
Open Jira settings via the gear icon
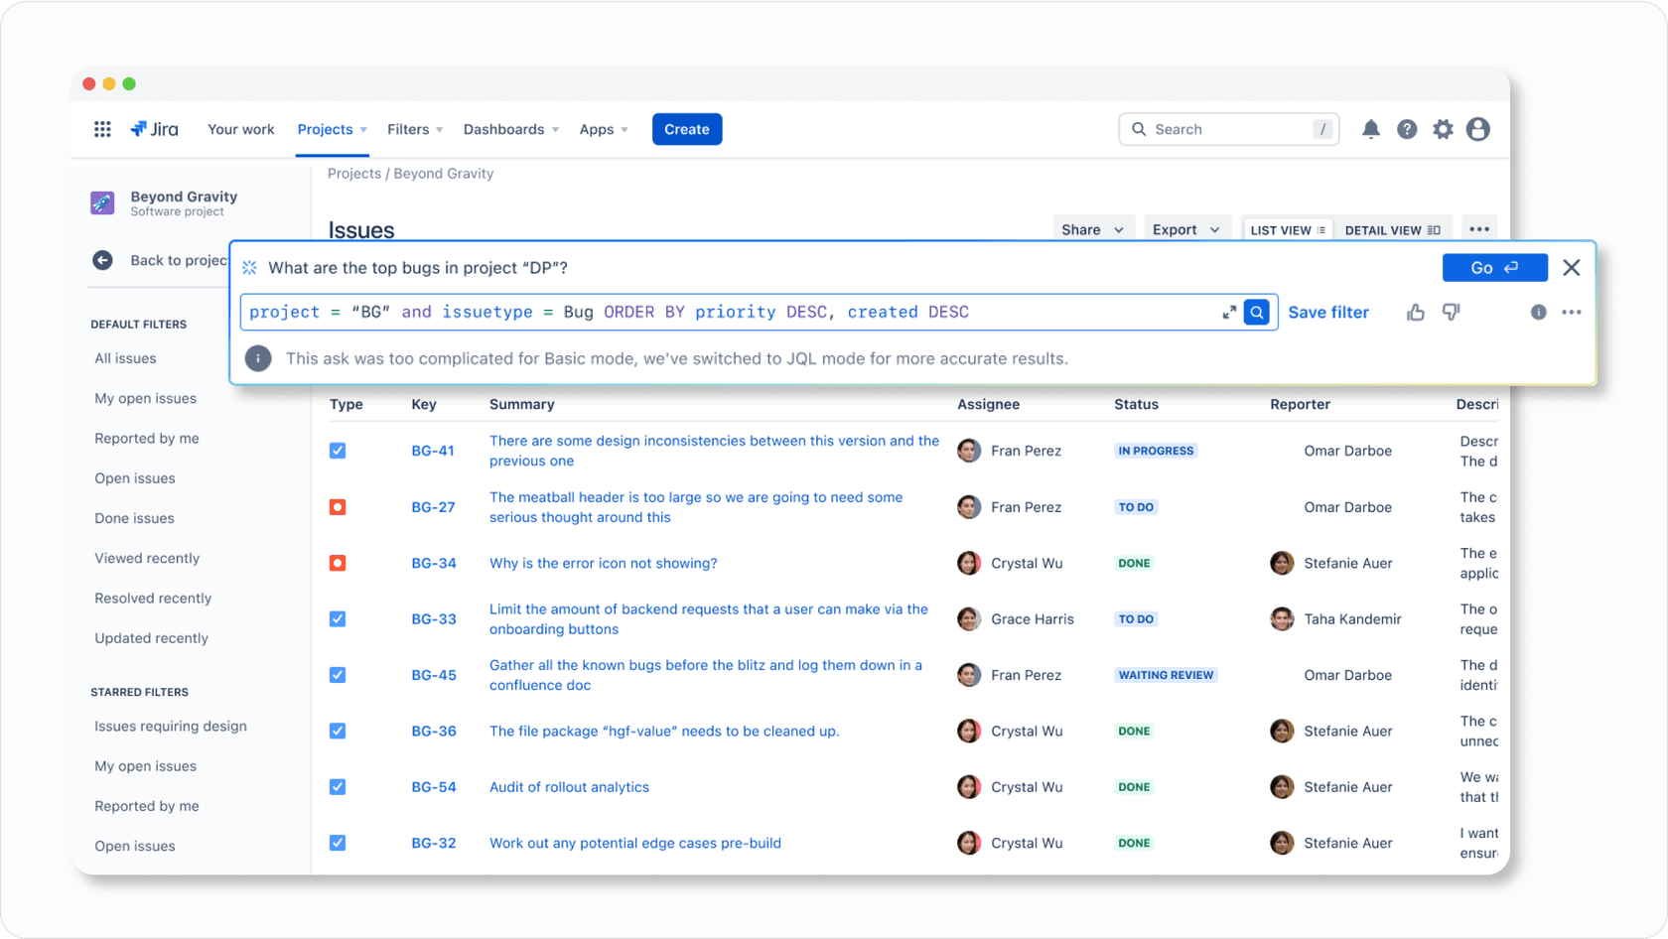point(1443,129)
